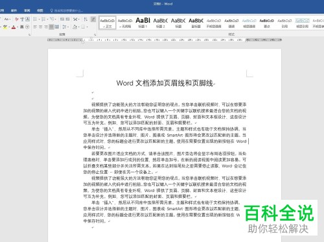Toggle Show/Hide paragraph marks
The image size is (324, 242).
[93, 19]
